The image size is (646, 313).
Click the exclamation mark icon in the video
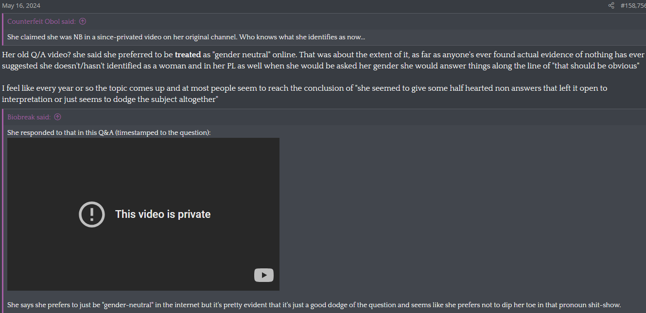(92, 214)
